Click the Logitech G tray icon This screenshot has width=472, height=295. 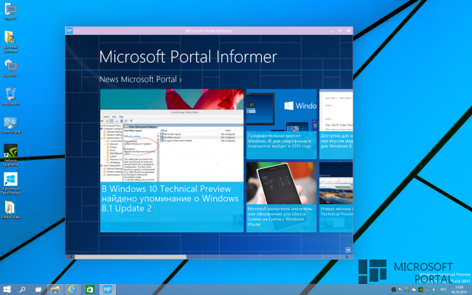[394, 290]
